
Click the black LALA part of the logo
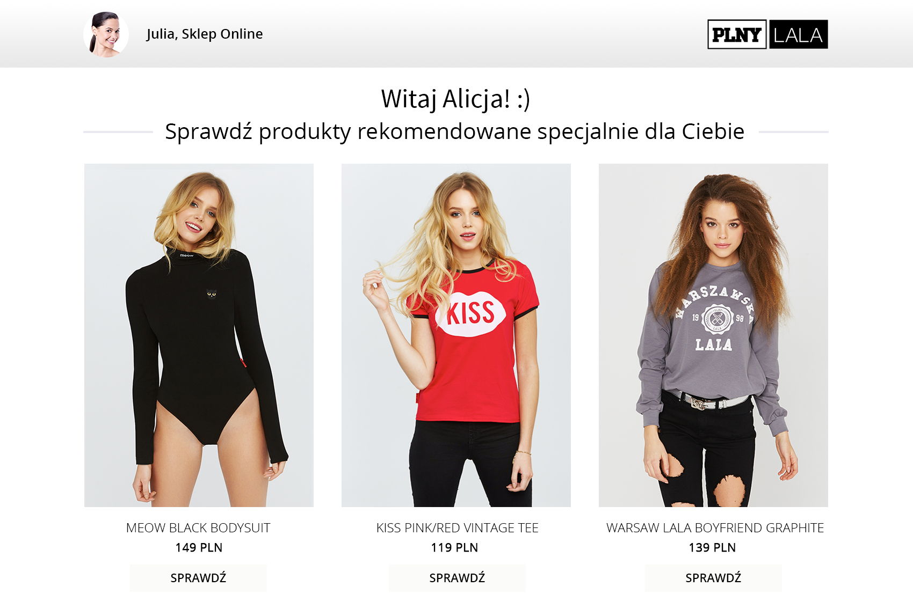799,34
